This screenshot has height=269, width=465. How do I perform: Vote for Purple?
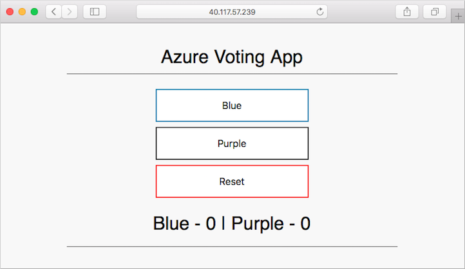tap(232, 144)
